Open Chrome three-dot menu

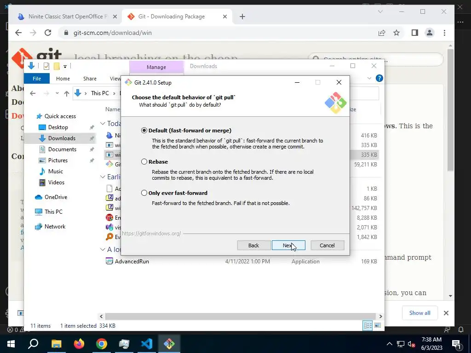pyautogui.click(x=445, y=33)
